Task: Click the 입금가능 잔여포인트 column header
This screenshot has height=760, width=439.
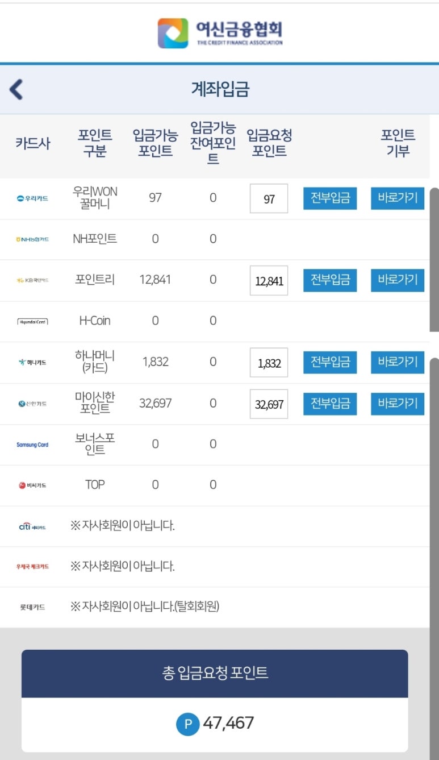Action: [213, 143]
